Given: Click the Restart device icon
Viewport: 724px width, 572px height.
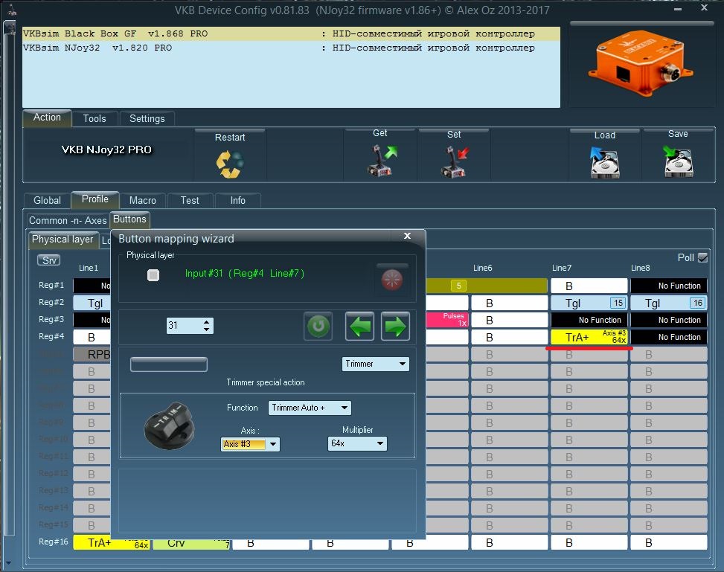Looking at the screenshot, I should coord(229,164).
